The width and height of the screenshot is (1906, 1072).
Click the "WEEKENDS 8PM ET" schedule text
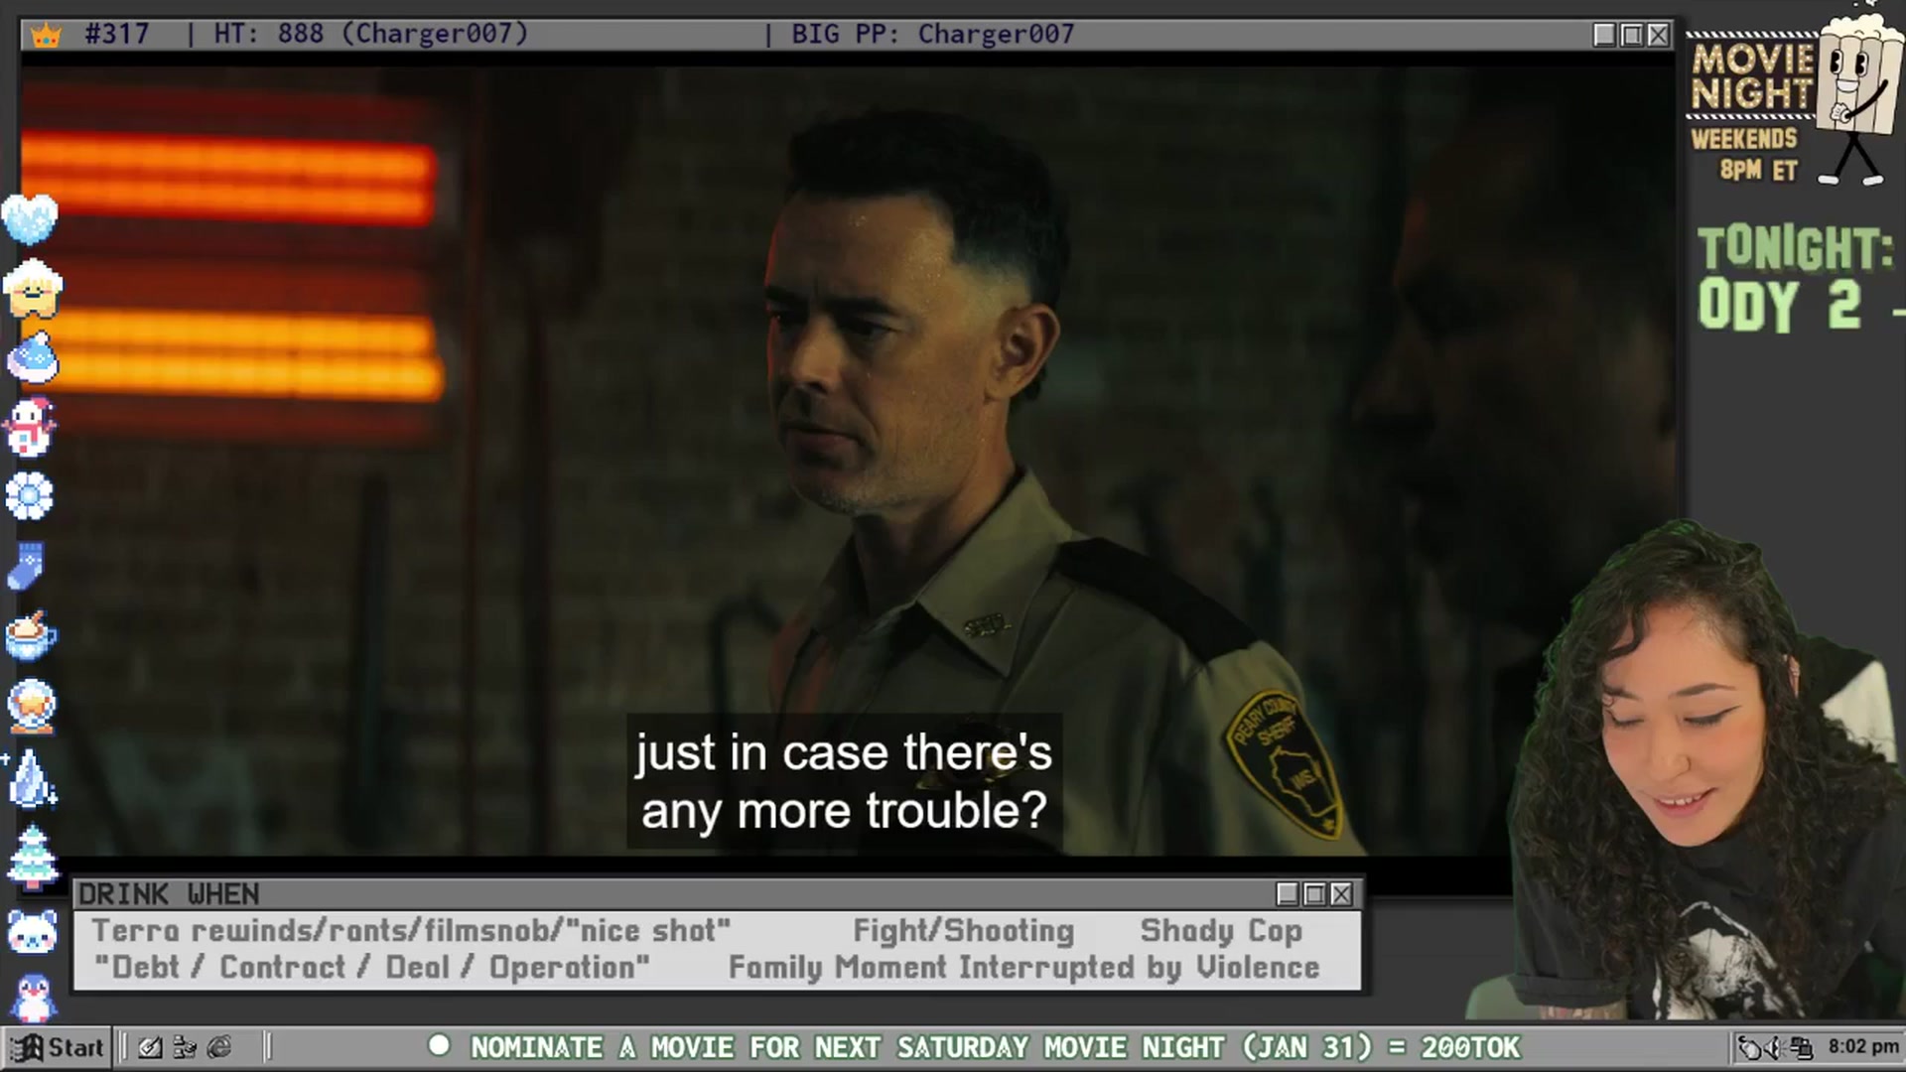tap(1745, 154)
